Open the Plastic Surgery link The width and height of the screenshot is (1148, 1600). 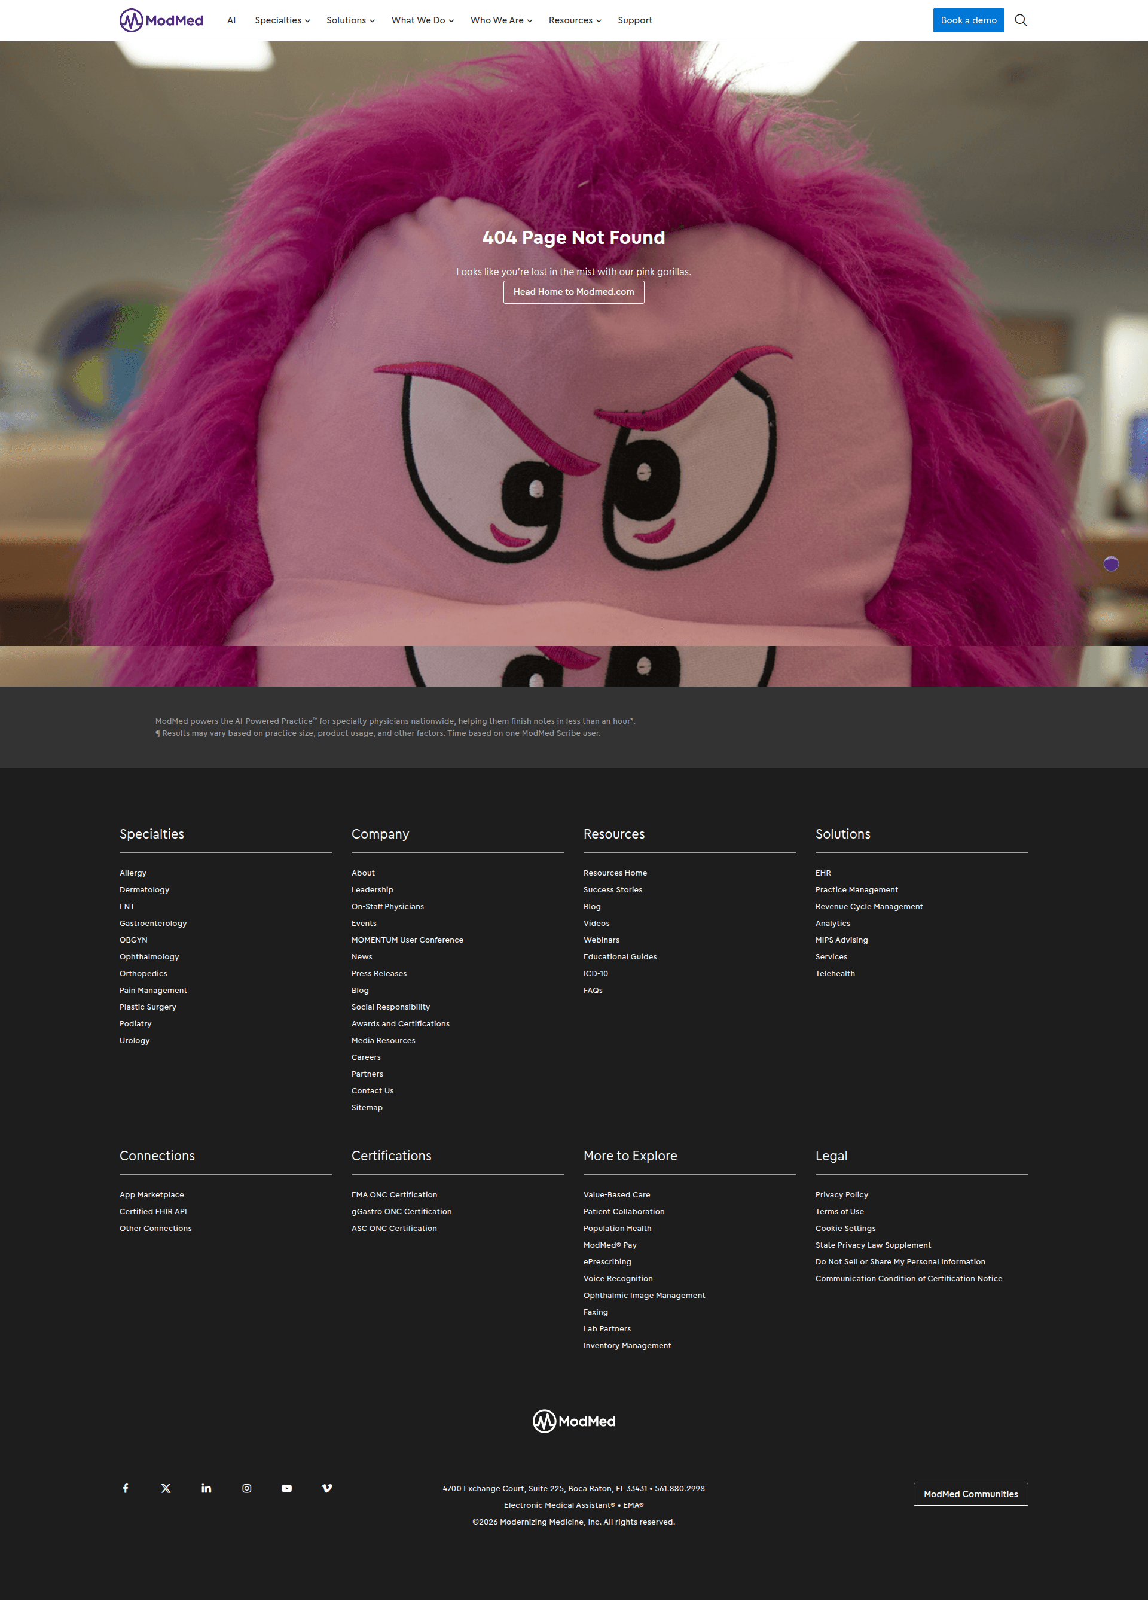[147, 1007]
